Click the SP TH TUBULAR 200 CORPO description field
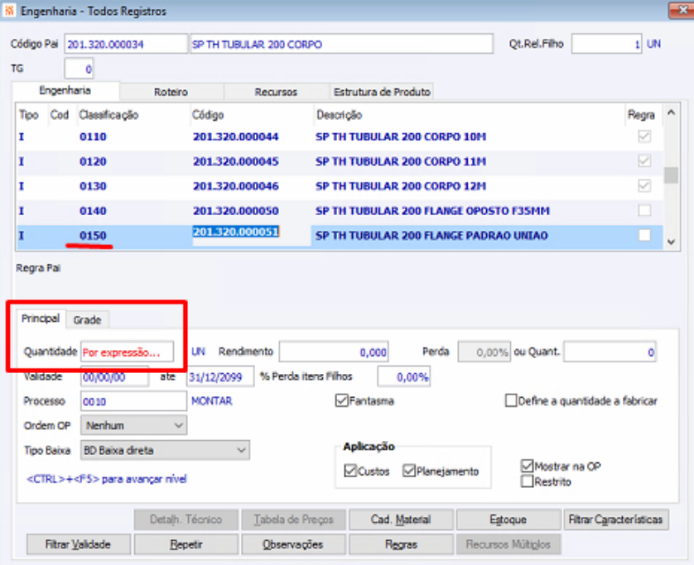The height and width of the screenshot is (565, 694). 341,44
